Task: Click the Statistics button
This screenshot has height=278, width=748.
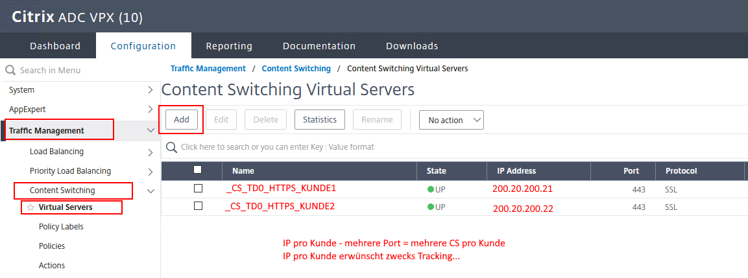Action: [x=319, y=120]
